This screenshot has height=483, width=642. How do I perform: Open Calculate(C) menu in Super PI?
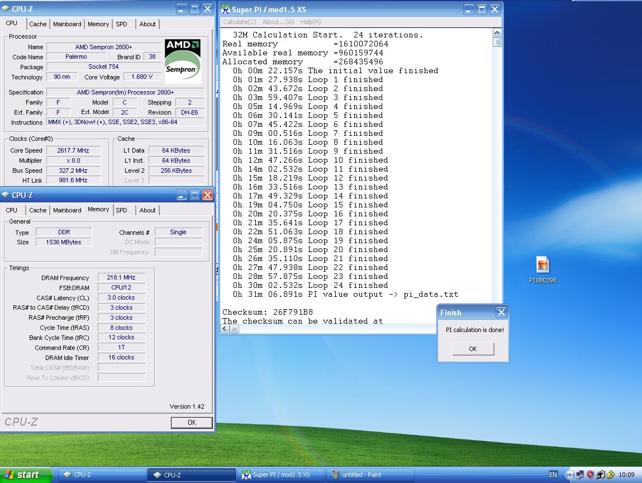(240, 22)
